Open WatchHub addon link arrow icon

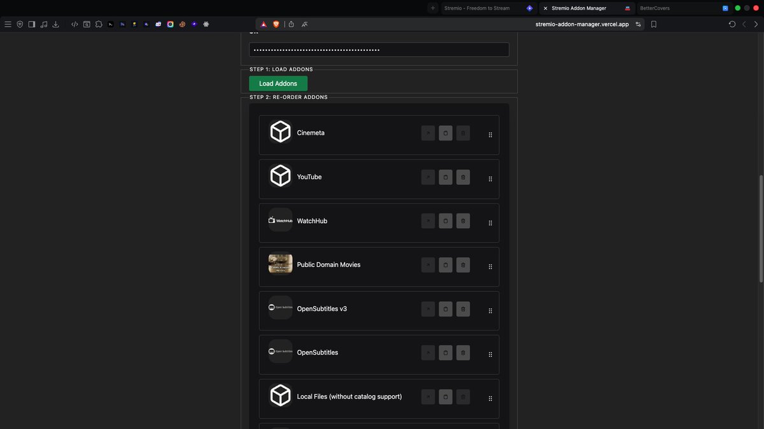[x=428, y=221]
